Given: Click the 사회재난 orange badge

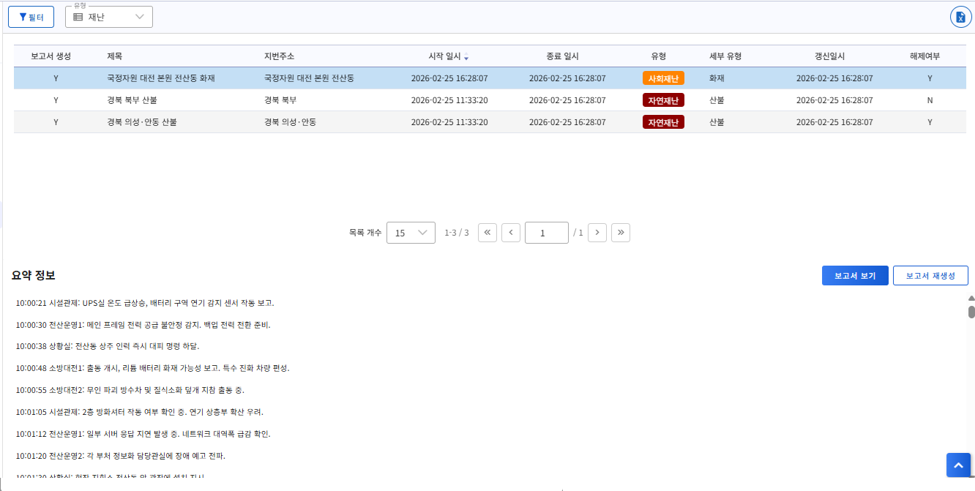Looking at the screenshot, I should coord(663,78).
